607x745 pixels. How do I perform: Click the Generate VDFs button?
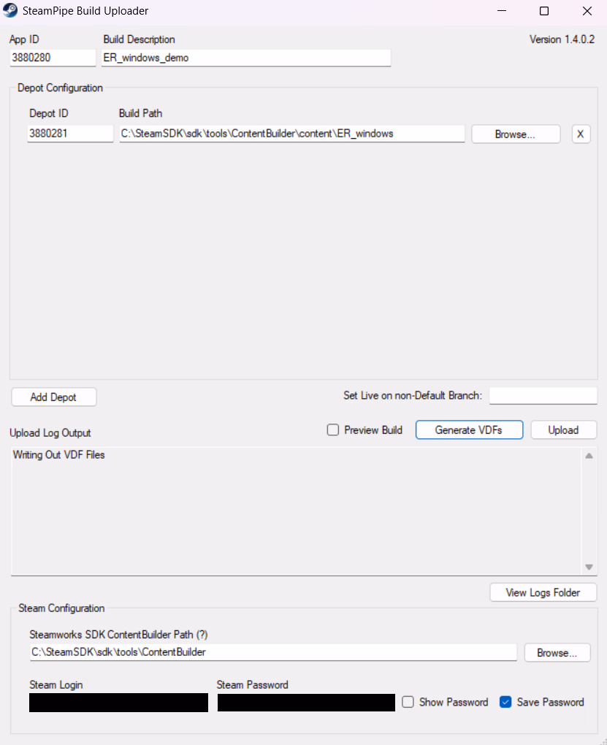tap(469, 430)
